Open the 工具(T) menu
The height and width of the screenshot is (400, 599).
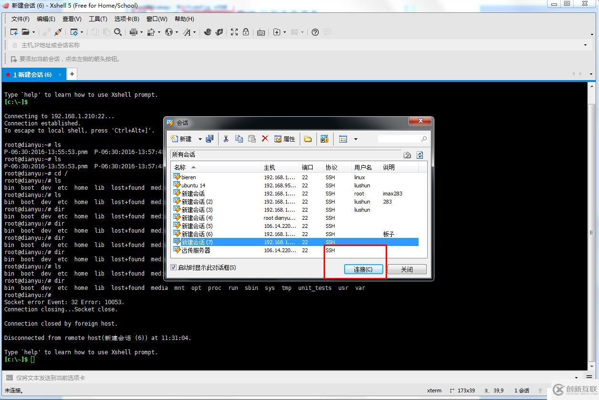pyautogui.click(x=98, y=19)
